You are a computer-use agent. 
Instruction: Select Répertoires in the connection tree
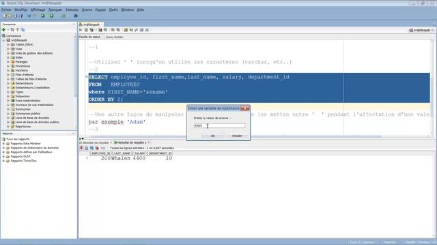point(23,127)
